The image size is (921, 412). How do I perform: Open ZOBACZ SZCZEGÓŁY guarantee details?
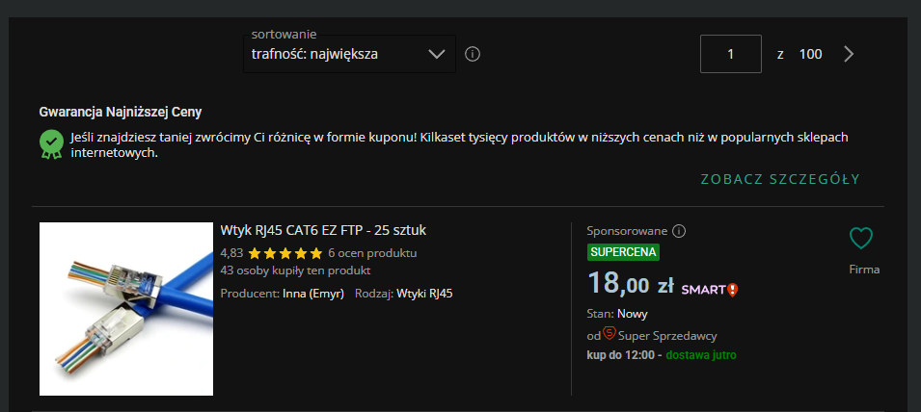[x=779, y=179]
